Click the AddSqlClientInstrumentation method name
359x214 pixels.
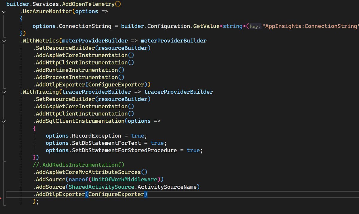[x=80, y=121]
